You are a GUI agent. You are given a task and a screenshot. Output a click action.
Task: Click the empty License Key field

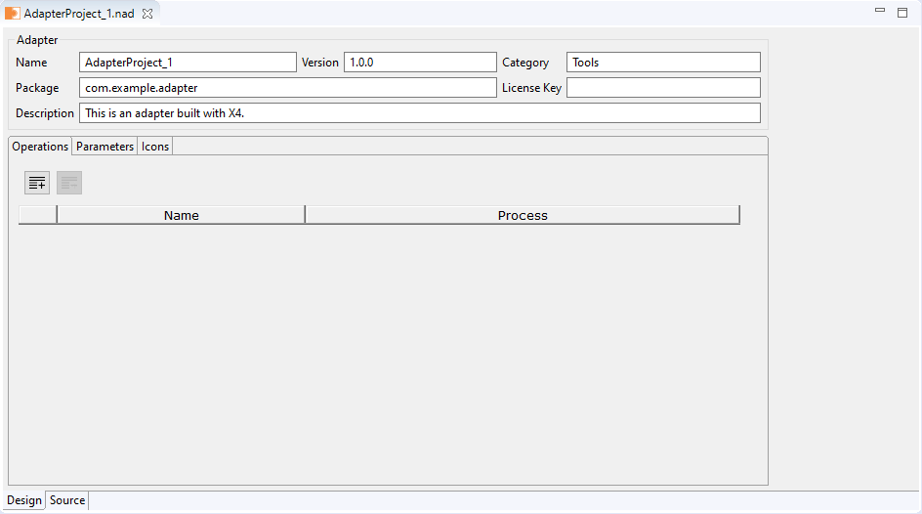pyautogui.click(x=663, y=88)
